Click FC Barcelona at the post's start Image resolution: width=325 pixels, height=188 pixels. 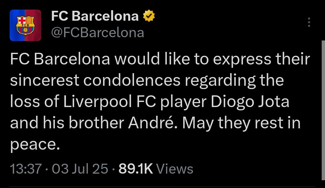pos(60,59)
